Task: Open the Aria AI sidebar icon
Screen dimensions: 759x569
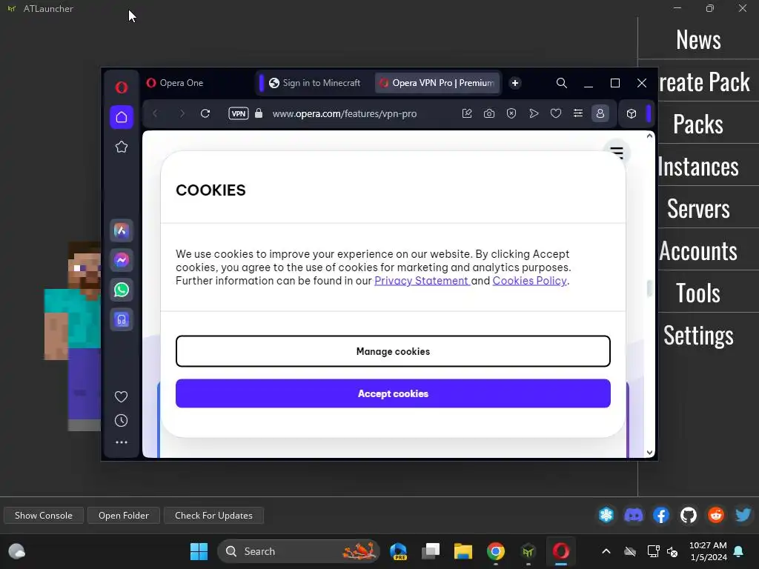Action: [x=122, y=231]
